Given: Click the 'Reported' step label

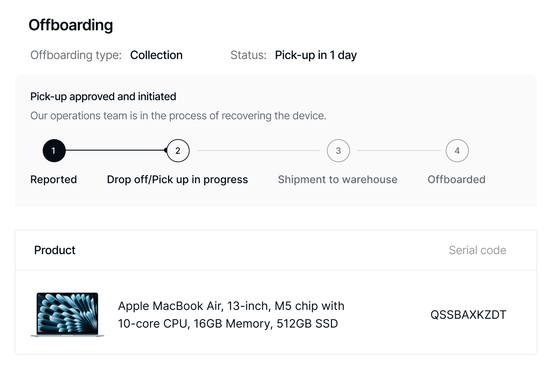Looking at the screenshot, I should (x=54, y=180).
